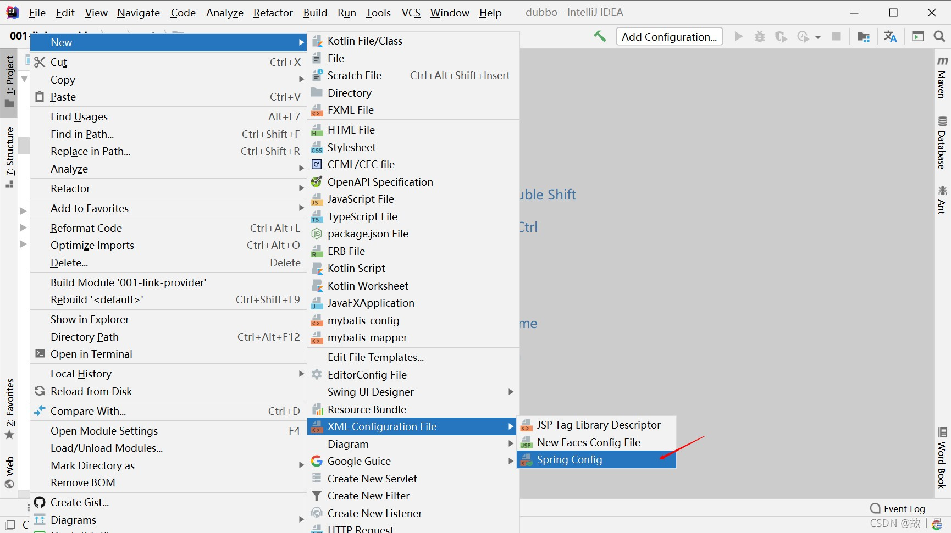
Task: Select Paste in context menu
Action: [168, 97]
